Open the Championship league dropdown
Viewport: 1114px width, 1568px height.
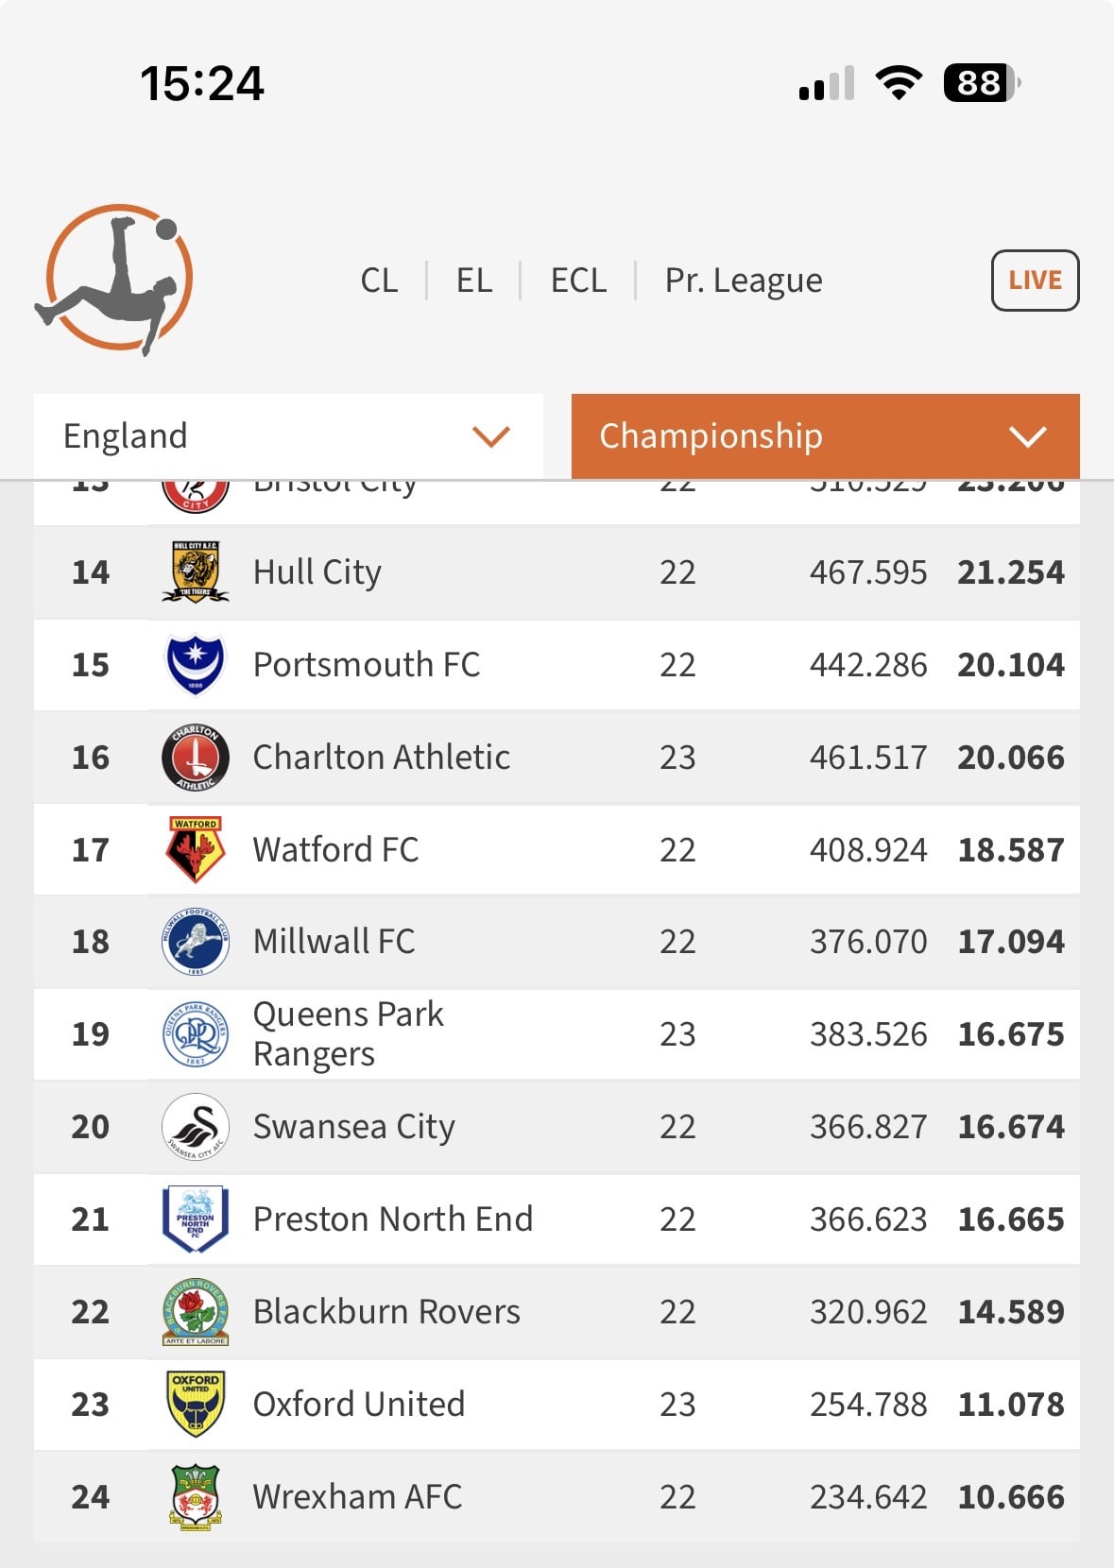coord(826,436)
